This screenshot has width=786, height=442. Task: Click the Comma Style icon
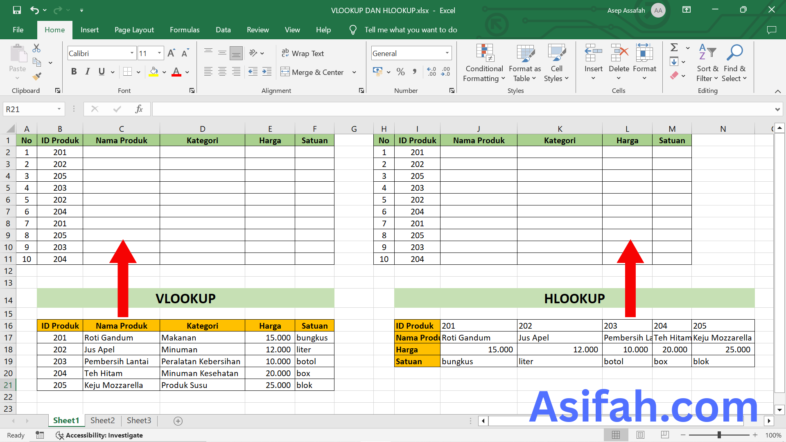pyautogui.click(x=415, y=72)
